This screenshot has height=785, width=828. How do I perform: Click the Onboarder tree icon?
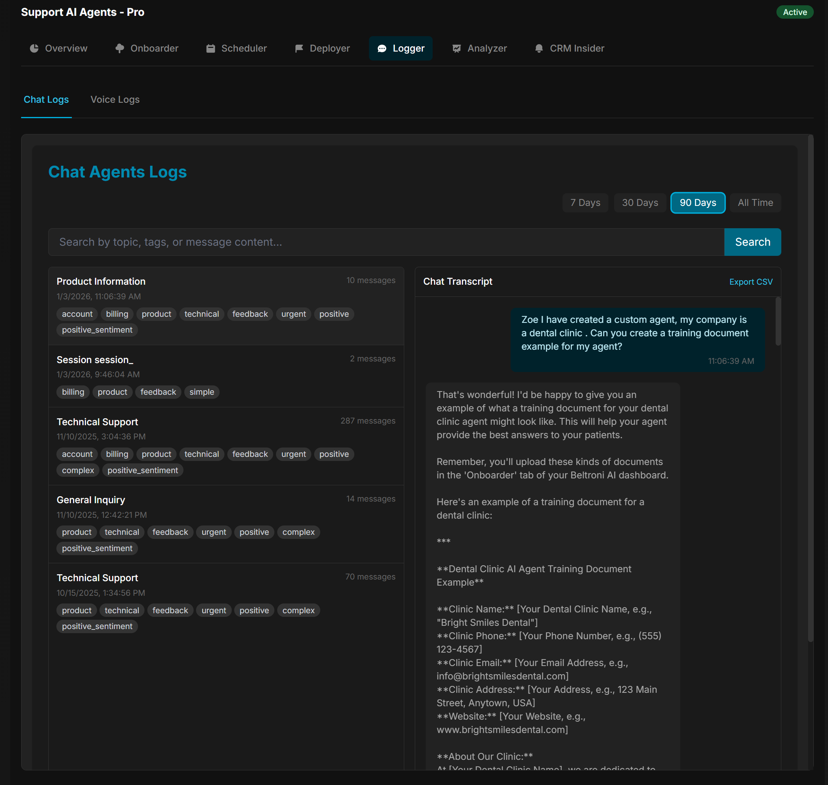pos(120,49)
